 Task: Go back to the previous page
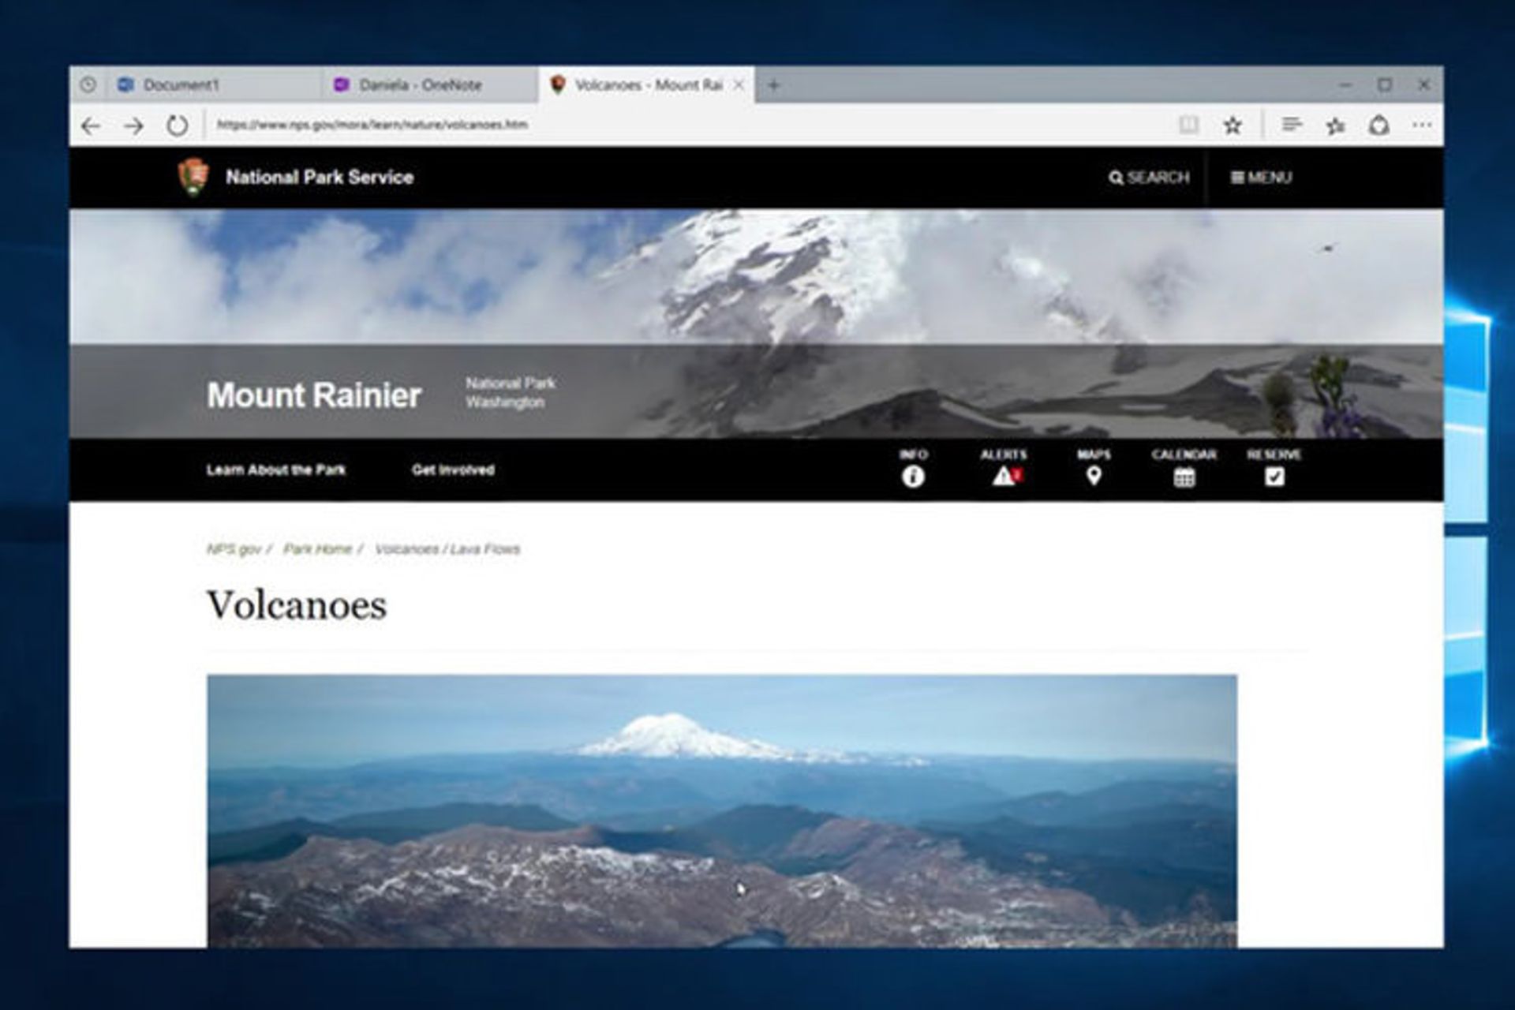pyautogui.click(x=91, y=125)
